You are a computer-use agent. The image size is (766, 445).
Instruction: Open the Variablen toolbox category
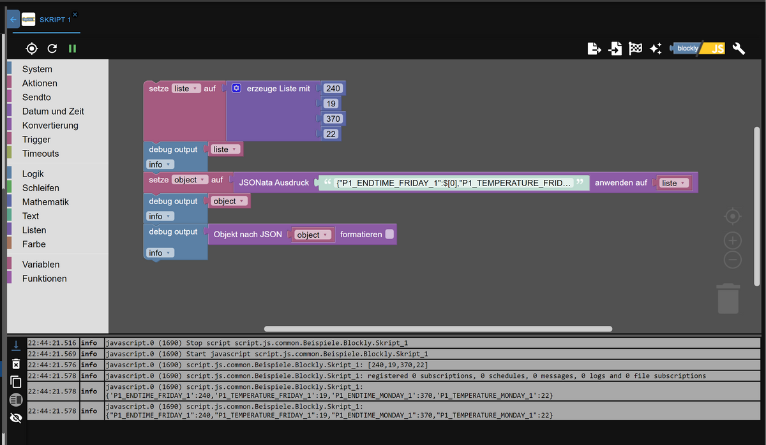click(41, 265)
